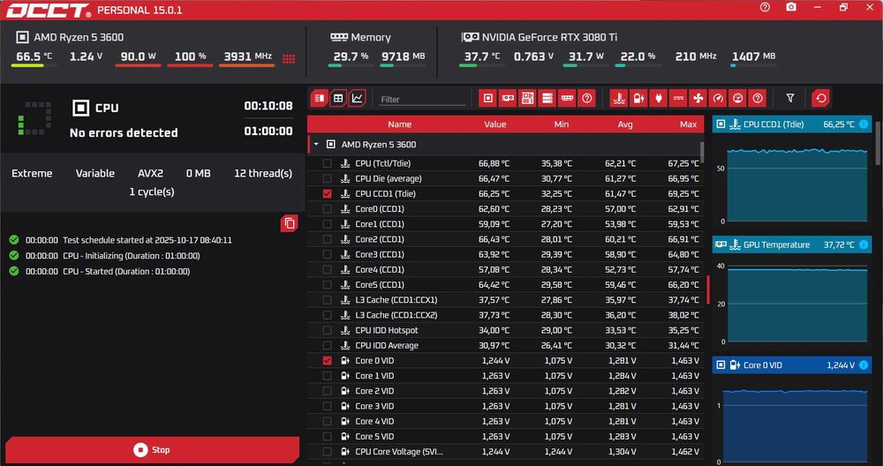Check the Core0 (CCD1) checkbox
The height and width of the screenshot is (466, 883).
click(x=328, y=209)
